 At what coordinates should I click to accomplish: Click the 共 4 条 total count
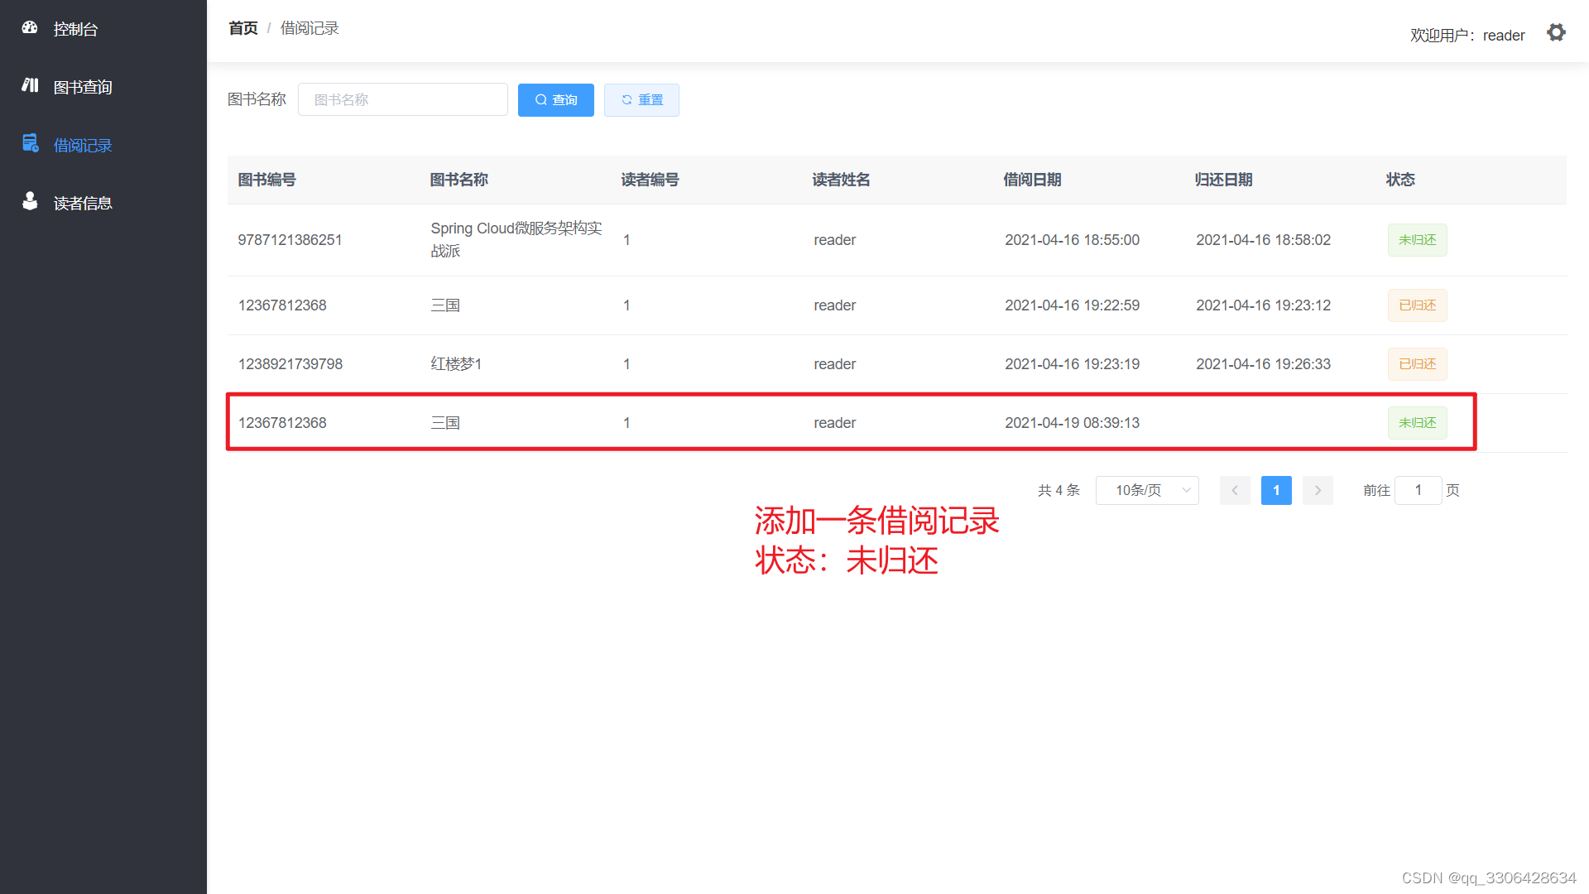pos(1059,490)
